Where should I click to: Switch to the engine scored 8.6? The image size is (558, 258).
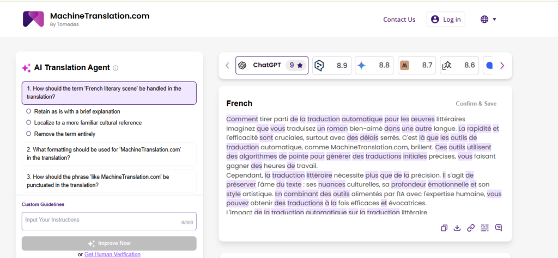coord(459,65)
